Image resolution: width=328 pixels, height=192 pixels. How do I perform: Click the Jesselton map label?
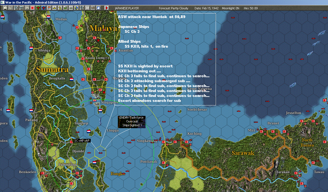pyautogui.click(x=293, y=113)
